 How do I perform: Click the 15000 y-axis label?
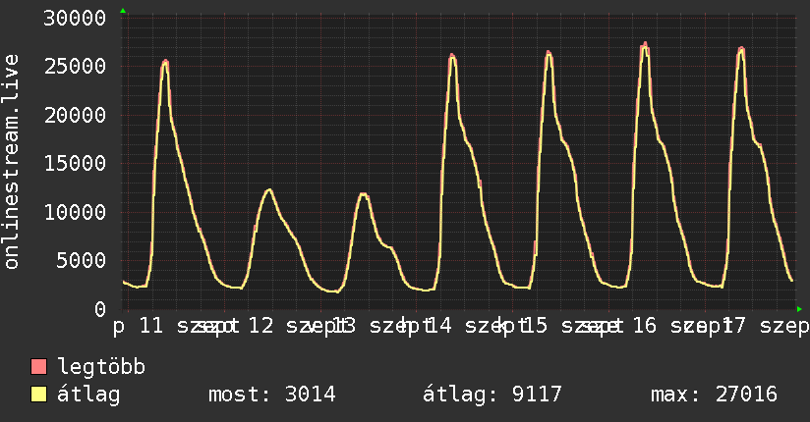click(75, 164)
